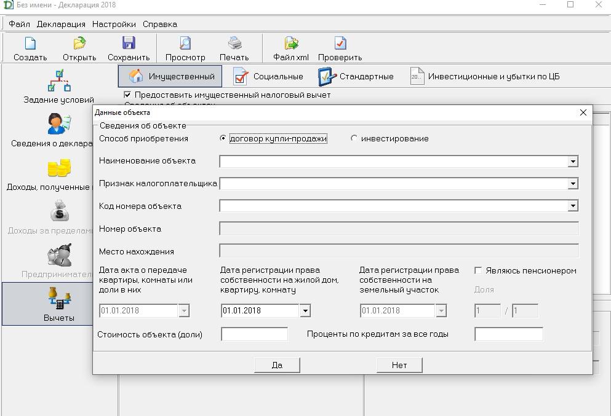Click the Социальные checkmark icon
The width and height of the screenshot is (611, 416).
click(x=241, y=76)
